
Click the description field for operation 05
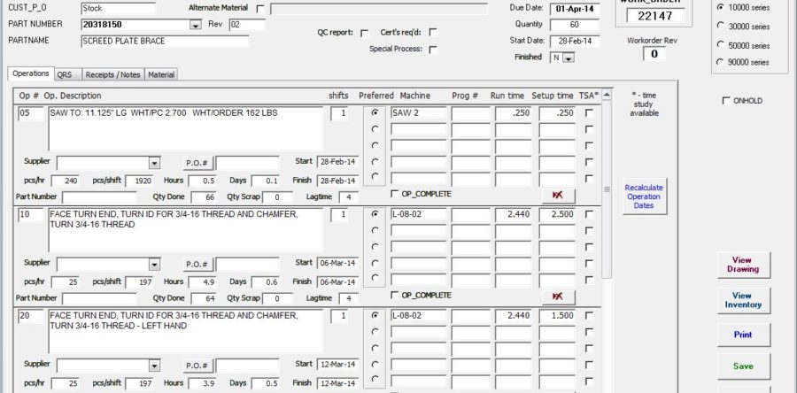coord(186,129)
